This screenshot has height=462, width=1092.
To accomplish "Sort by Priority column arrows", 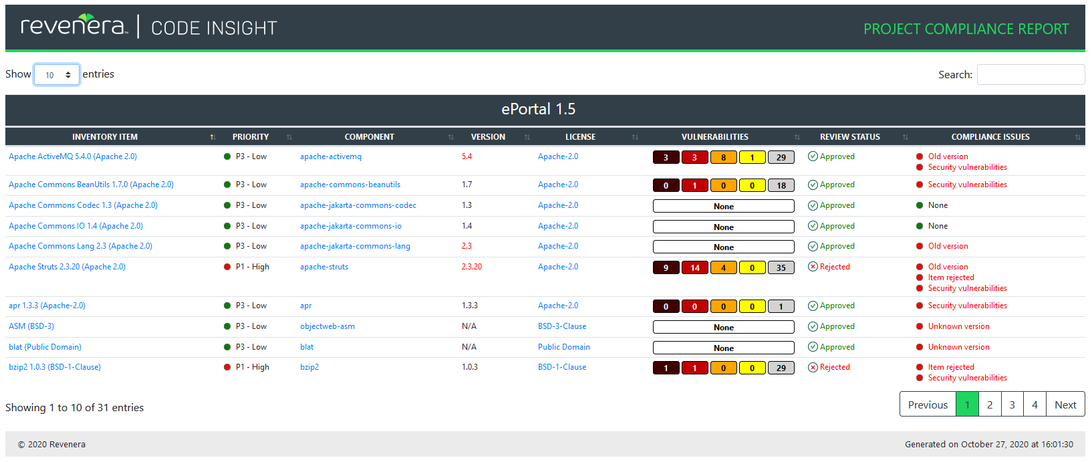I will click(x=289, y=137).
